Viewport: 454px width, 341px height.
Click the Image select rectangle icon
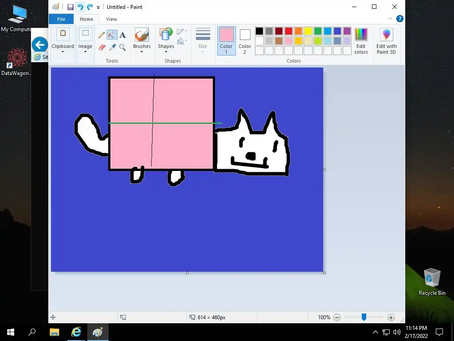point(86,34)
